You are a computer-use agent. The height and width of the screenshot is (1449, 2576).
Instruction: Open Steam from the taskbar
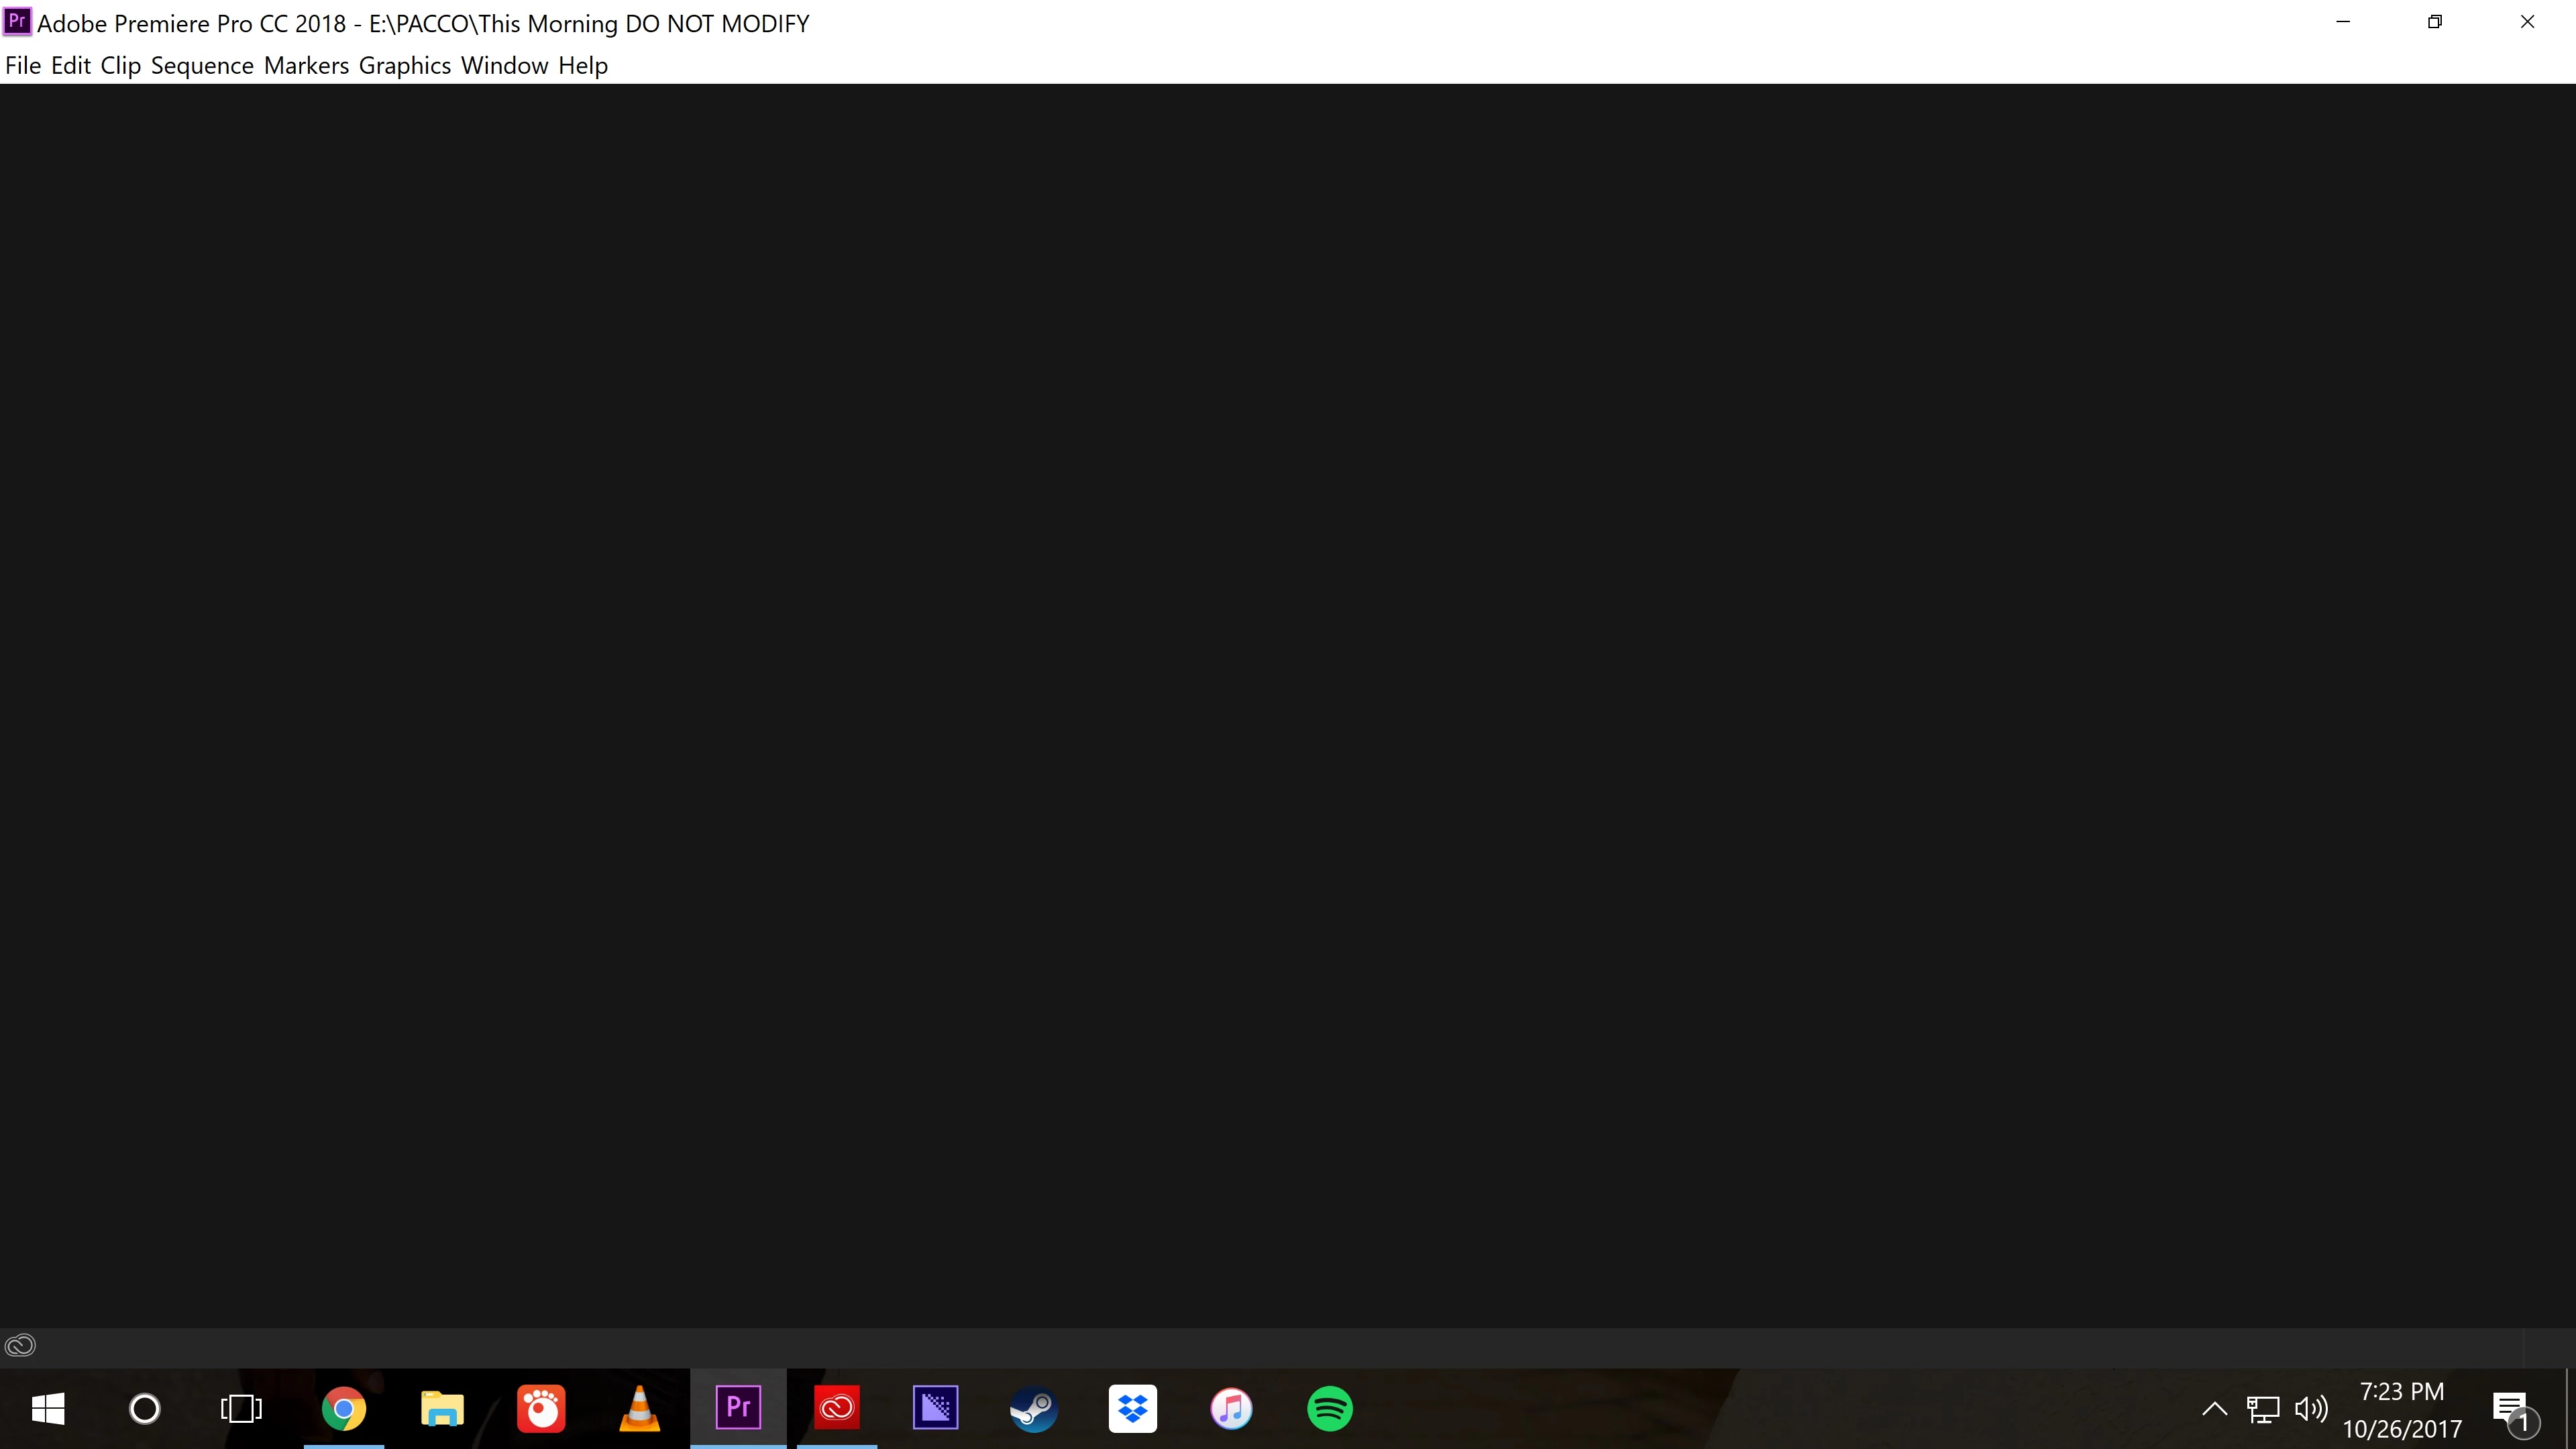coord(1033,1408)
